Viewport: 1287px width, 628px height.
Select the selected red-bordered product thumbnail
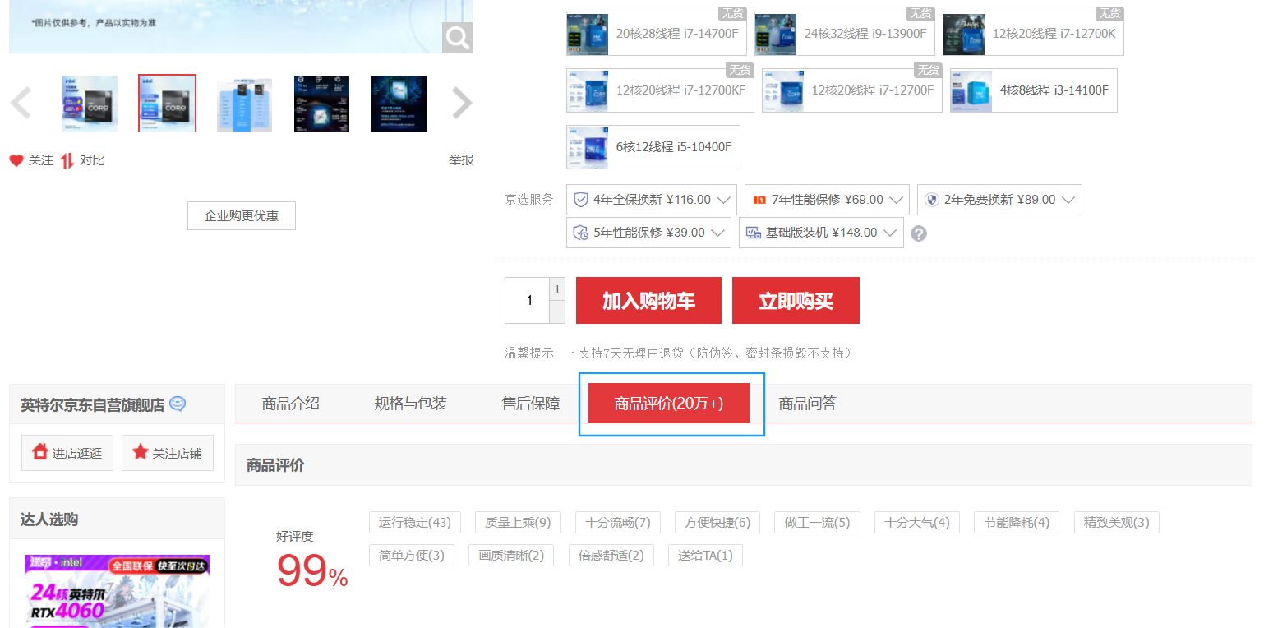click(168, 104)
